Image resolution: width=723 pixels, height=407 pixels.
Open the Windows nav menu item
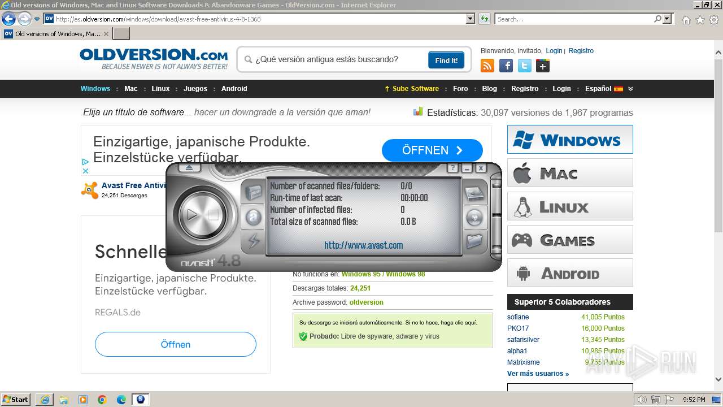(x=95, y=89)
